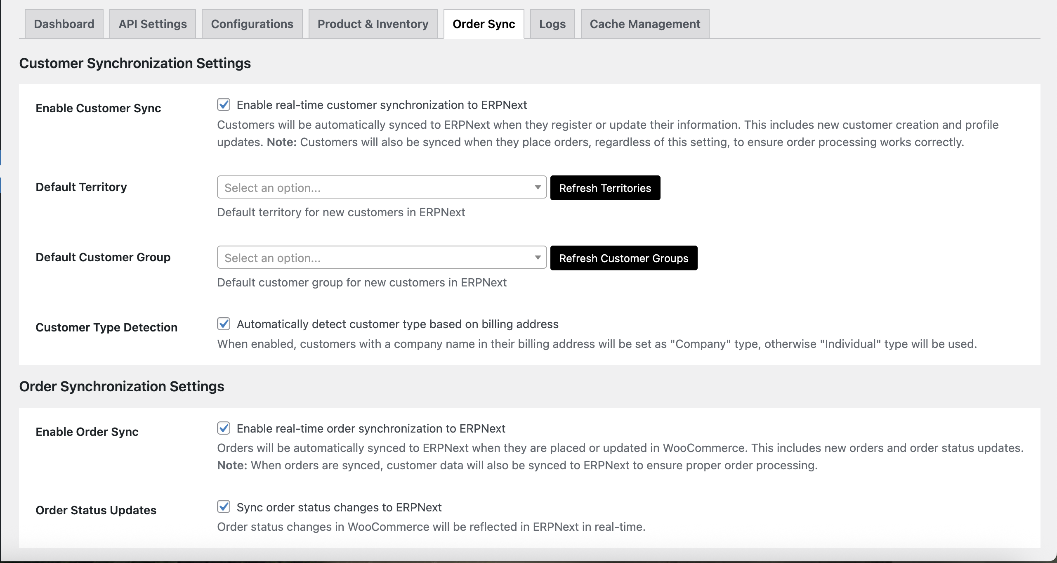1057x563 pixels.
Task: Click the Refresh Territories button
Action: click(605, 188)
